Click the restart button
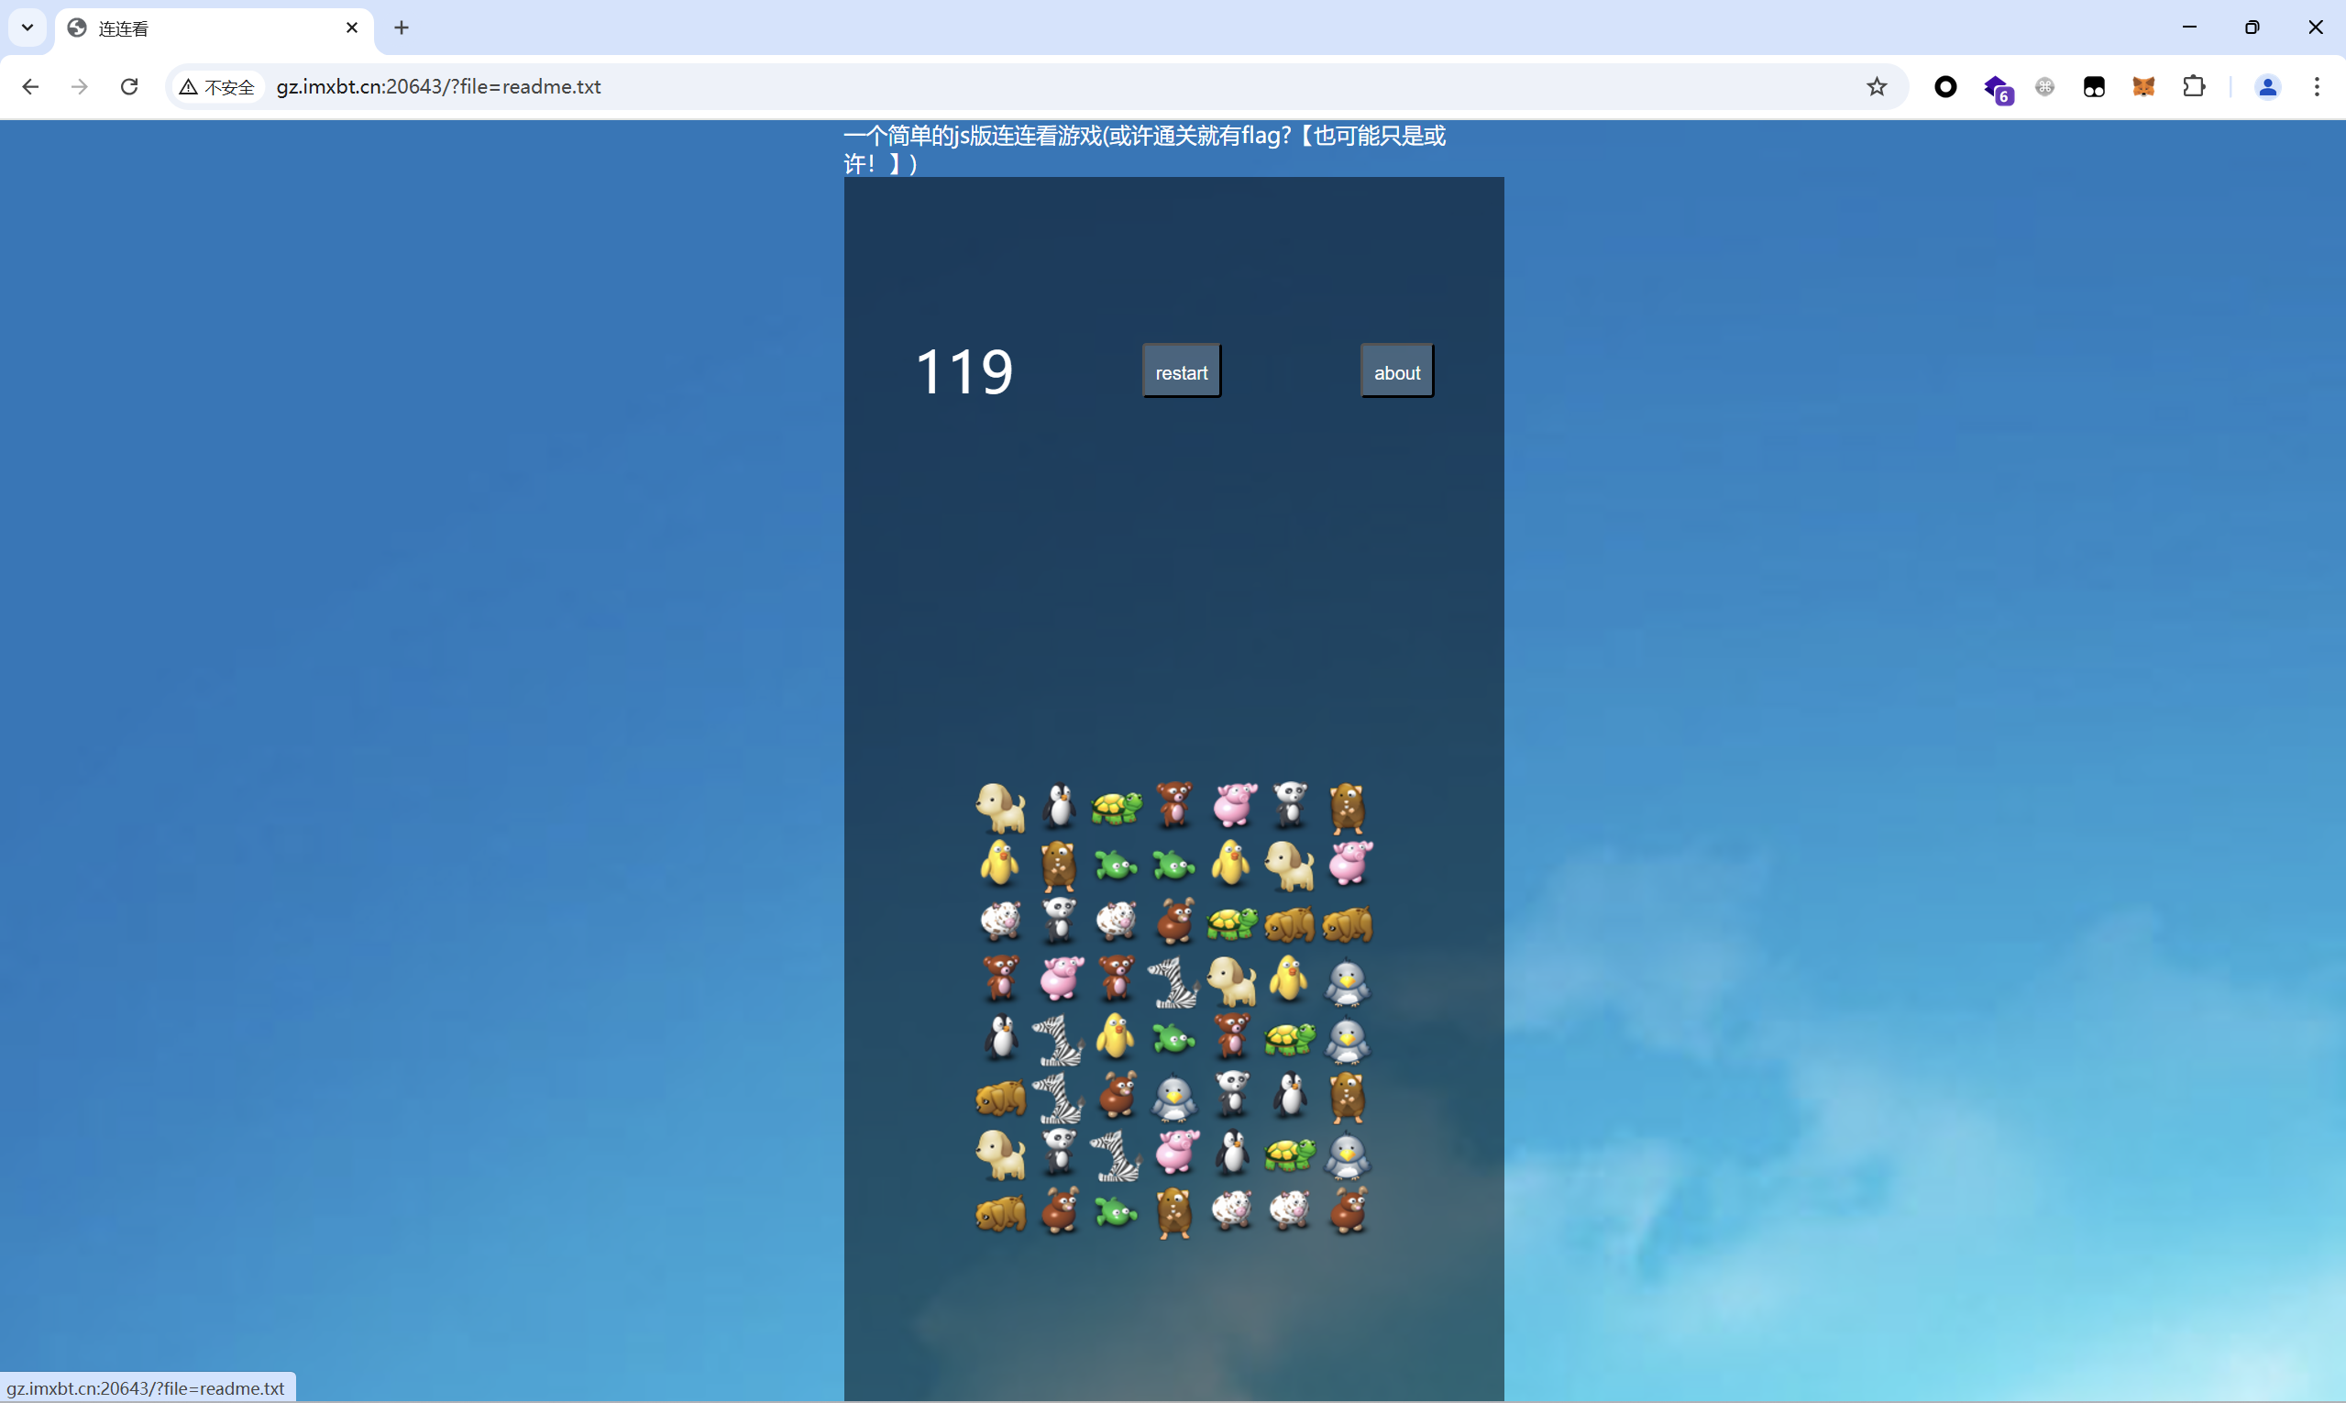2346x1403 pixels. [1182, 371]
